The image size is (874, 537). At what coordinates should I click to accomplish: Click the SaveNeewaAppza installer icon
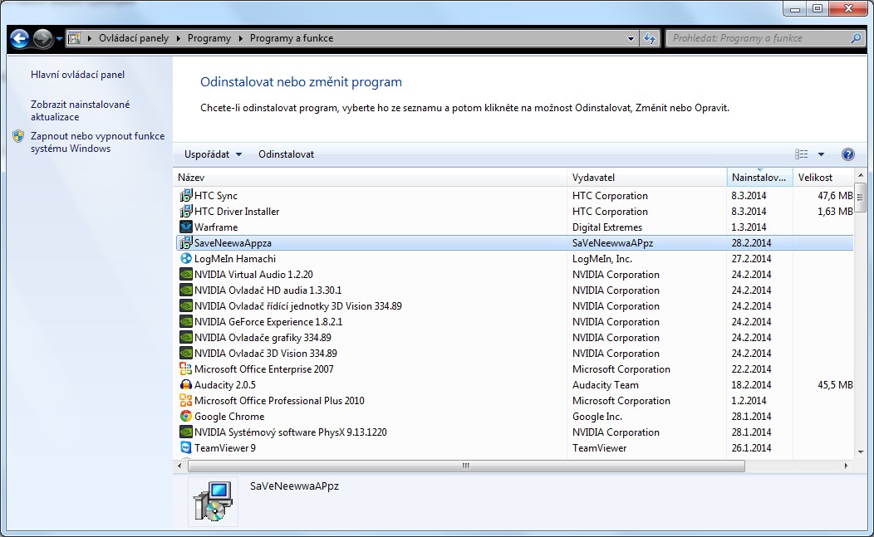tap(185, 243)
